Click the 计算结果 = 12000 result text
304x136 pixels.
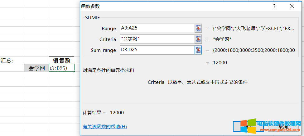103,112
